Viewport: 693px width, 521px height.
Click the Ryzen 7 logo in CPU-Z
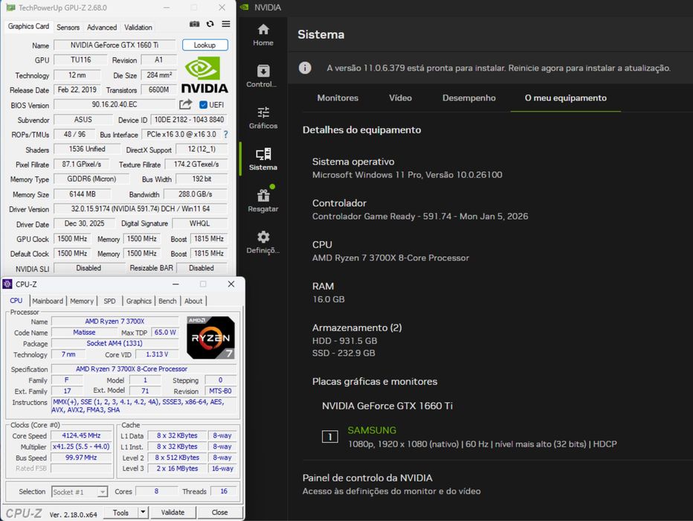(x=210, y=337)
